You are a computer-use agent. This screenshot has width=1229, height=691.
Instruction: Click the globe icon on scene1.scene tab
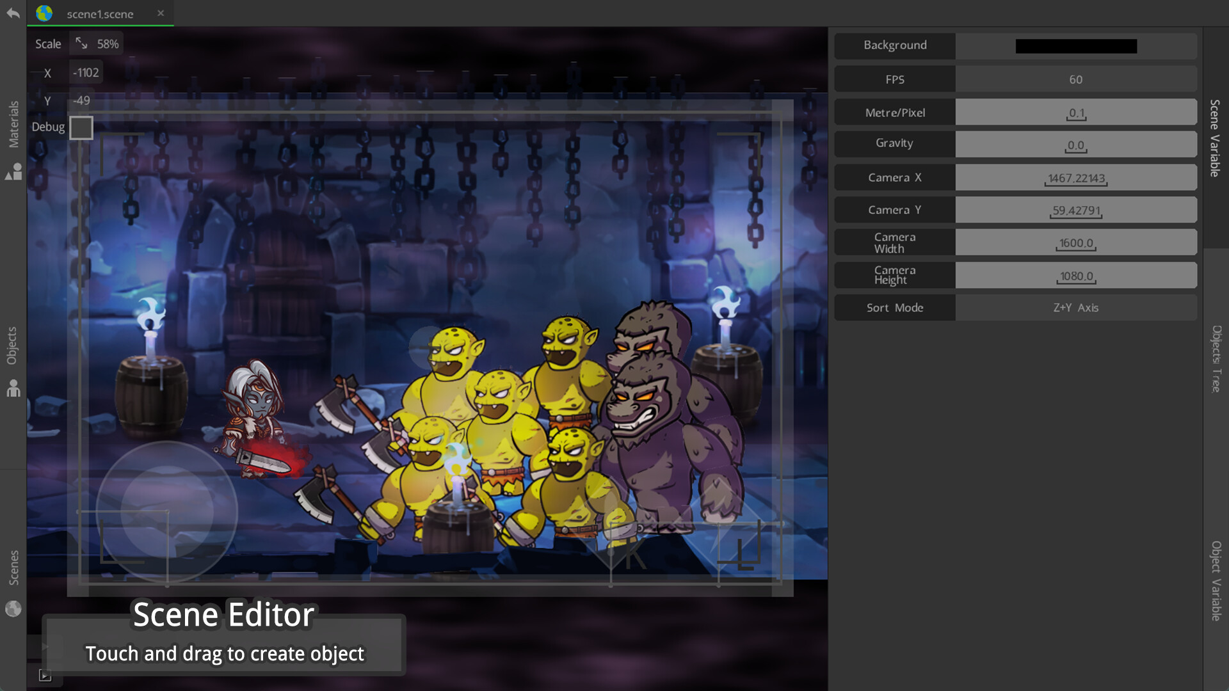45,13
